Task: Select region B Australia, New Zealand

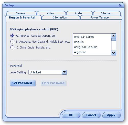Action: pos(12,42)
